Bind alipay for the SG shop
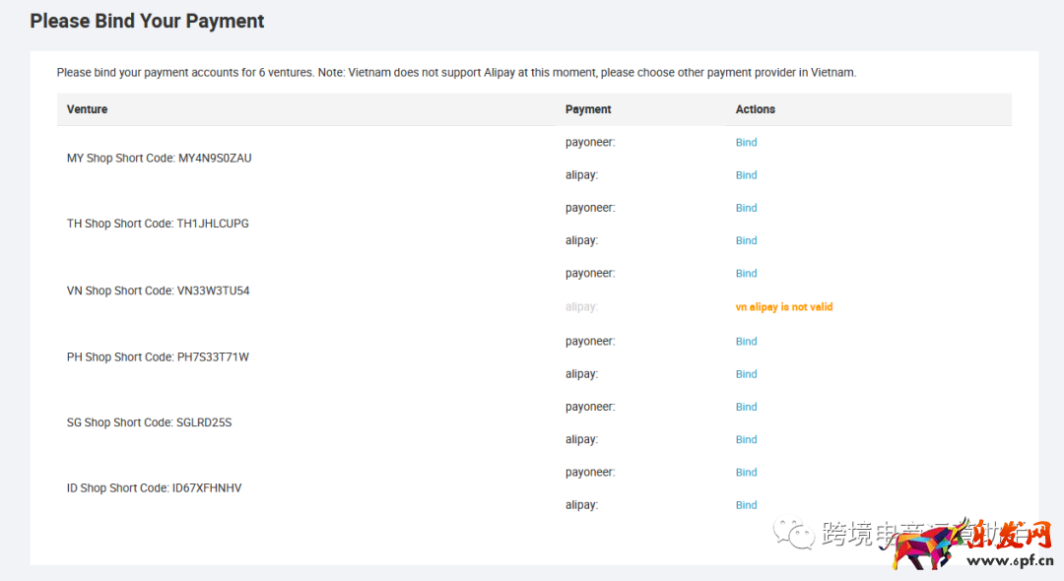Viewport: 1064px width, 581px height. pos(746,439)
